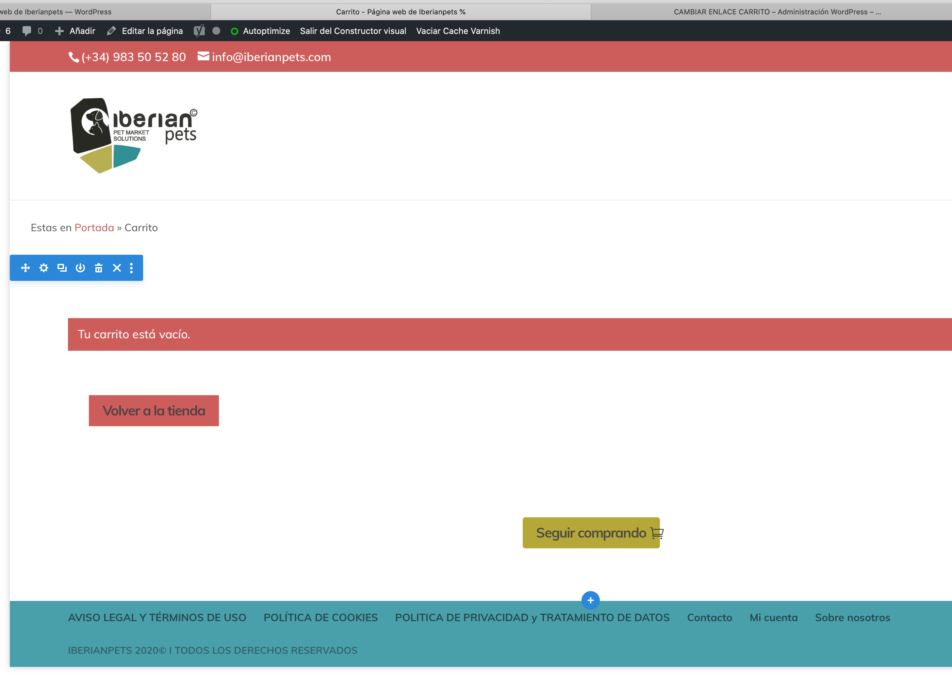
Task: Click the X icon in blue toolbar
Action: 117,267
